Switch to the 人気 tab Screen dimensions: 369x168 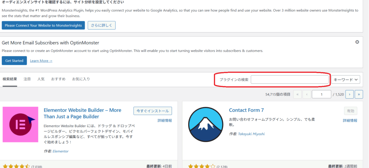click(x=41, y=79)
